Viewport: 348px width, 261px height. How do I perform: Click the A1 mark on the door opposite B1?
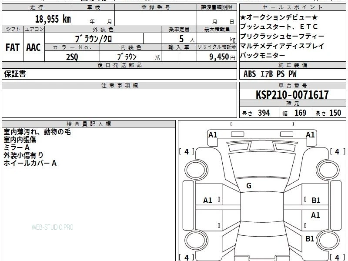pyautogui.click(x=207, y=201)
